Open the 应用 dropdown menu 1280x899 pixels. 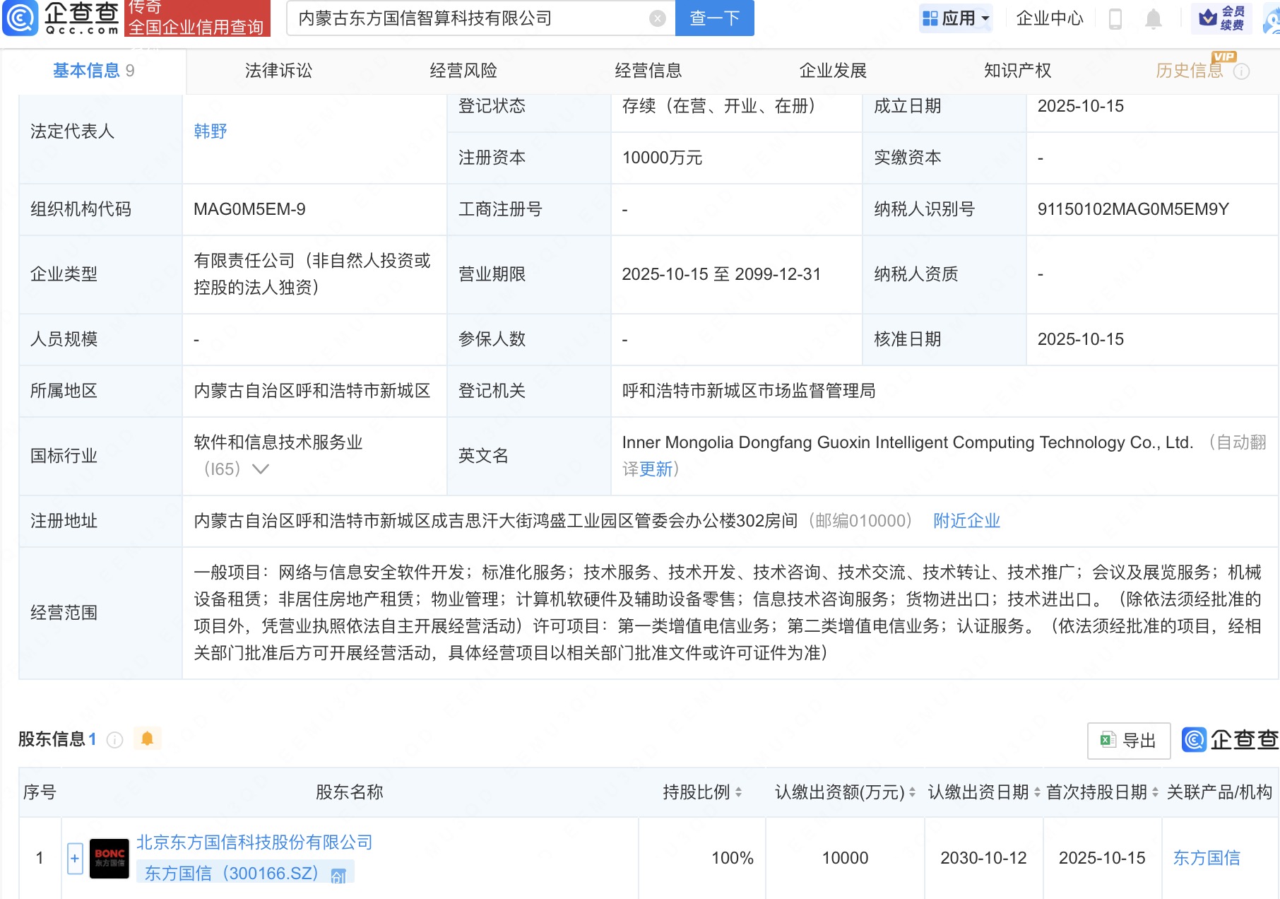point(956,18)
